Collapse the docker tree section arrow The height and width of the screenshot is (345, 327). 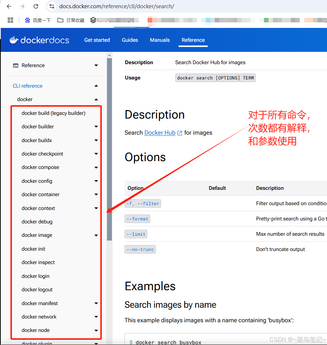tap(96, 100)
